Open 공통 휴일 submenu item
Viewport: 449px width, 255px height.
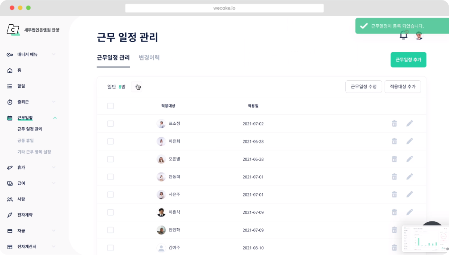tap(25, 140)
